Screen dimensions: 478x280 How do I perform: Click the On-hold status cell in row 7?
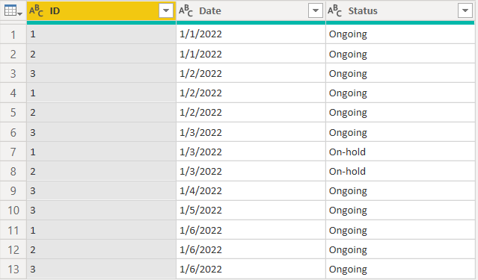400,152
